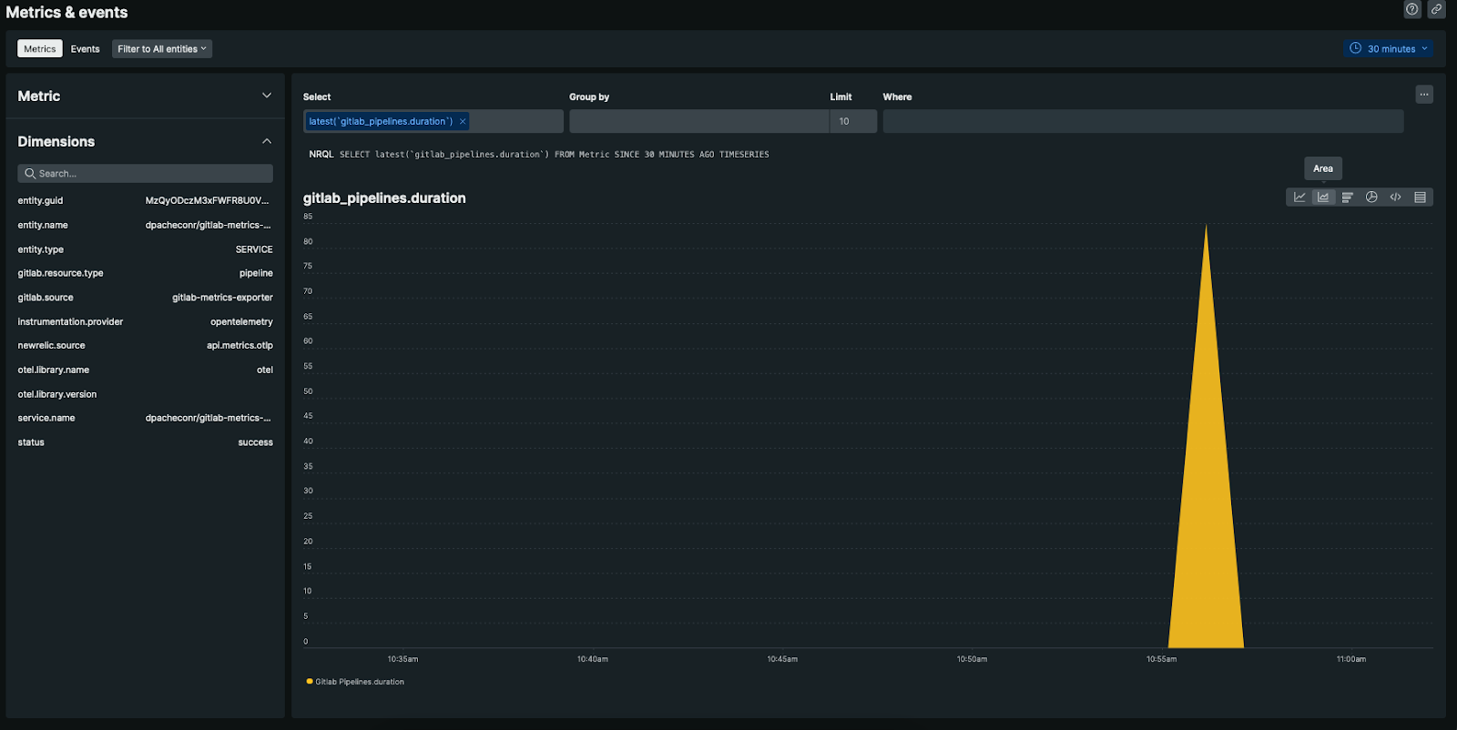Select the otel.library.version dimension
The height and width of the screenshot is (730, 1457).
[57, 394]
